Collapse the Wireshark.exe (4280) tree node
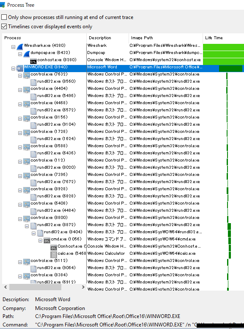The width and height of the screenshot is (244, 329). pyautogui.click(x=13, y=47)
